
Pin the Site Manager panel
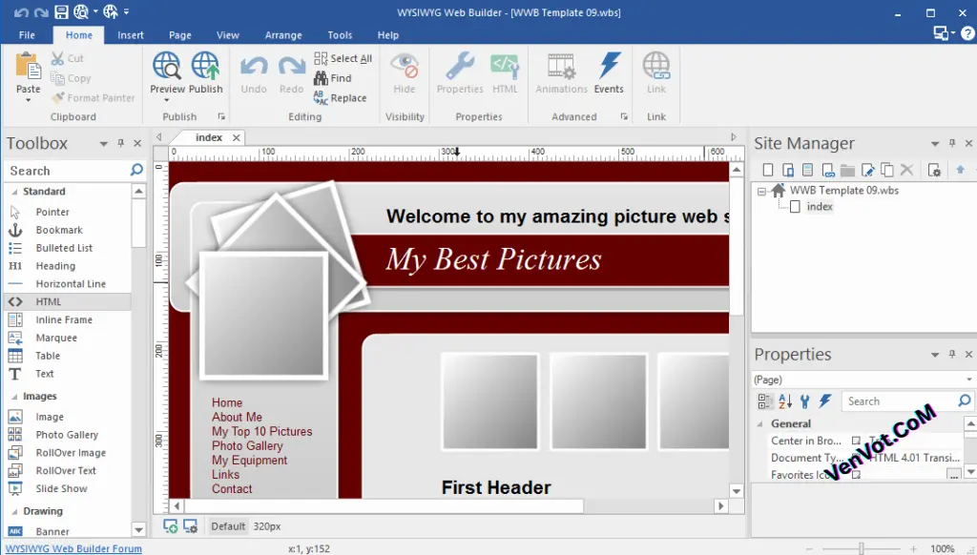tap(952, 143)
